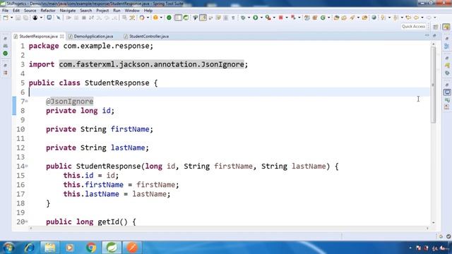452x254 pixels.
Task: Open File Explorer from the taskbar
Action: click(49, 248)
